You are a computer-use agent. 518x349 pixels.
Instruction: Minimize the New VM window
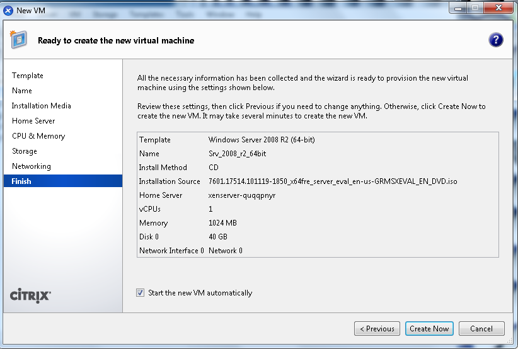click(458, 8)
